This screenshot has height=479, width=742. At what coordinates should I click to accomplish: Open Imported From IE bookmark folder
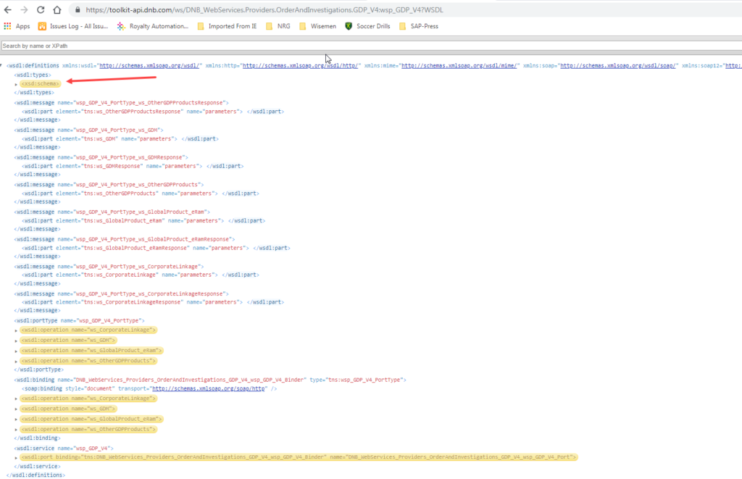[227, 26]
